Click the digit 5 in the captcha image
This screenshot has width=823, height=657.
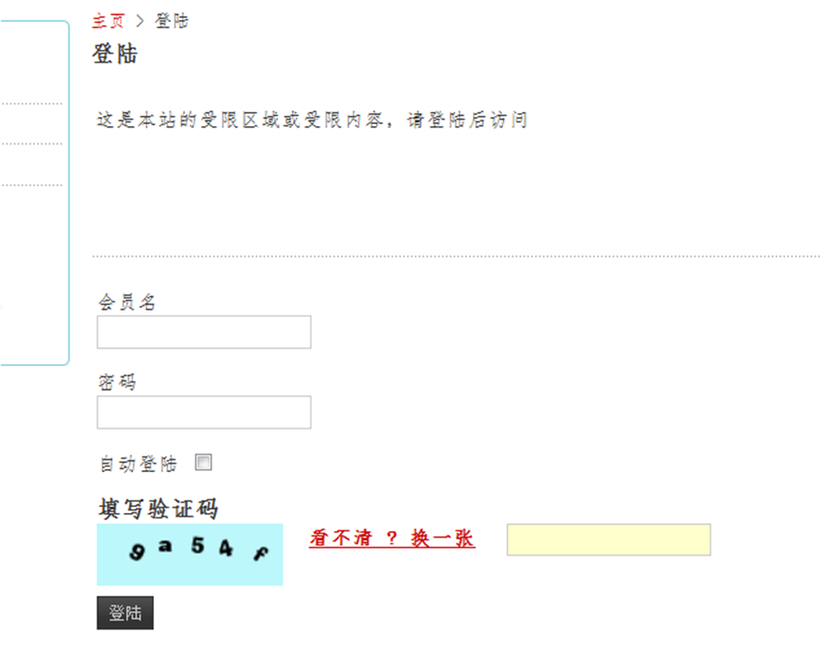click(198, 546)
